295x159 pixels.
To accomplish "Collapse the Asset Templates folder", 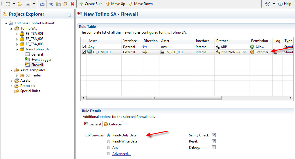I will [11, 70].
